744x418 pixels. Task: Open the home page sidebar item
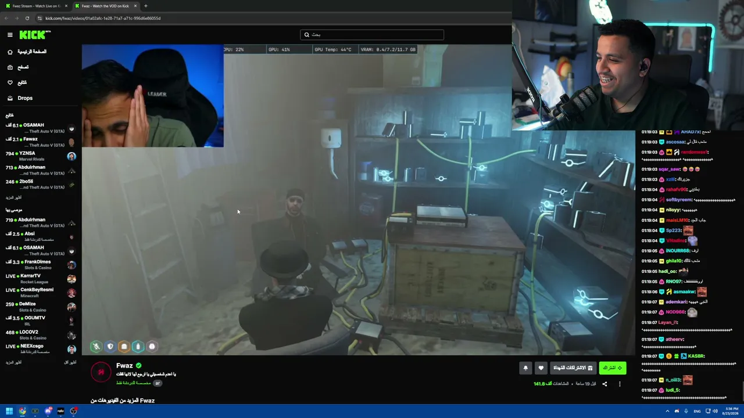click(27, 52)
